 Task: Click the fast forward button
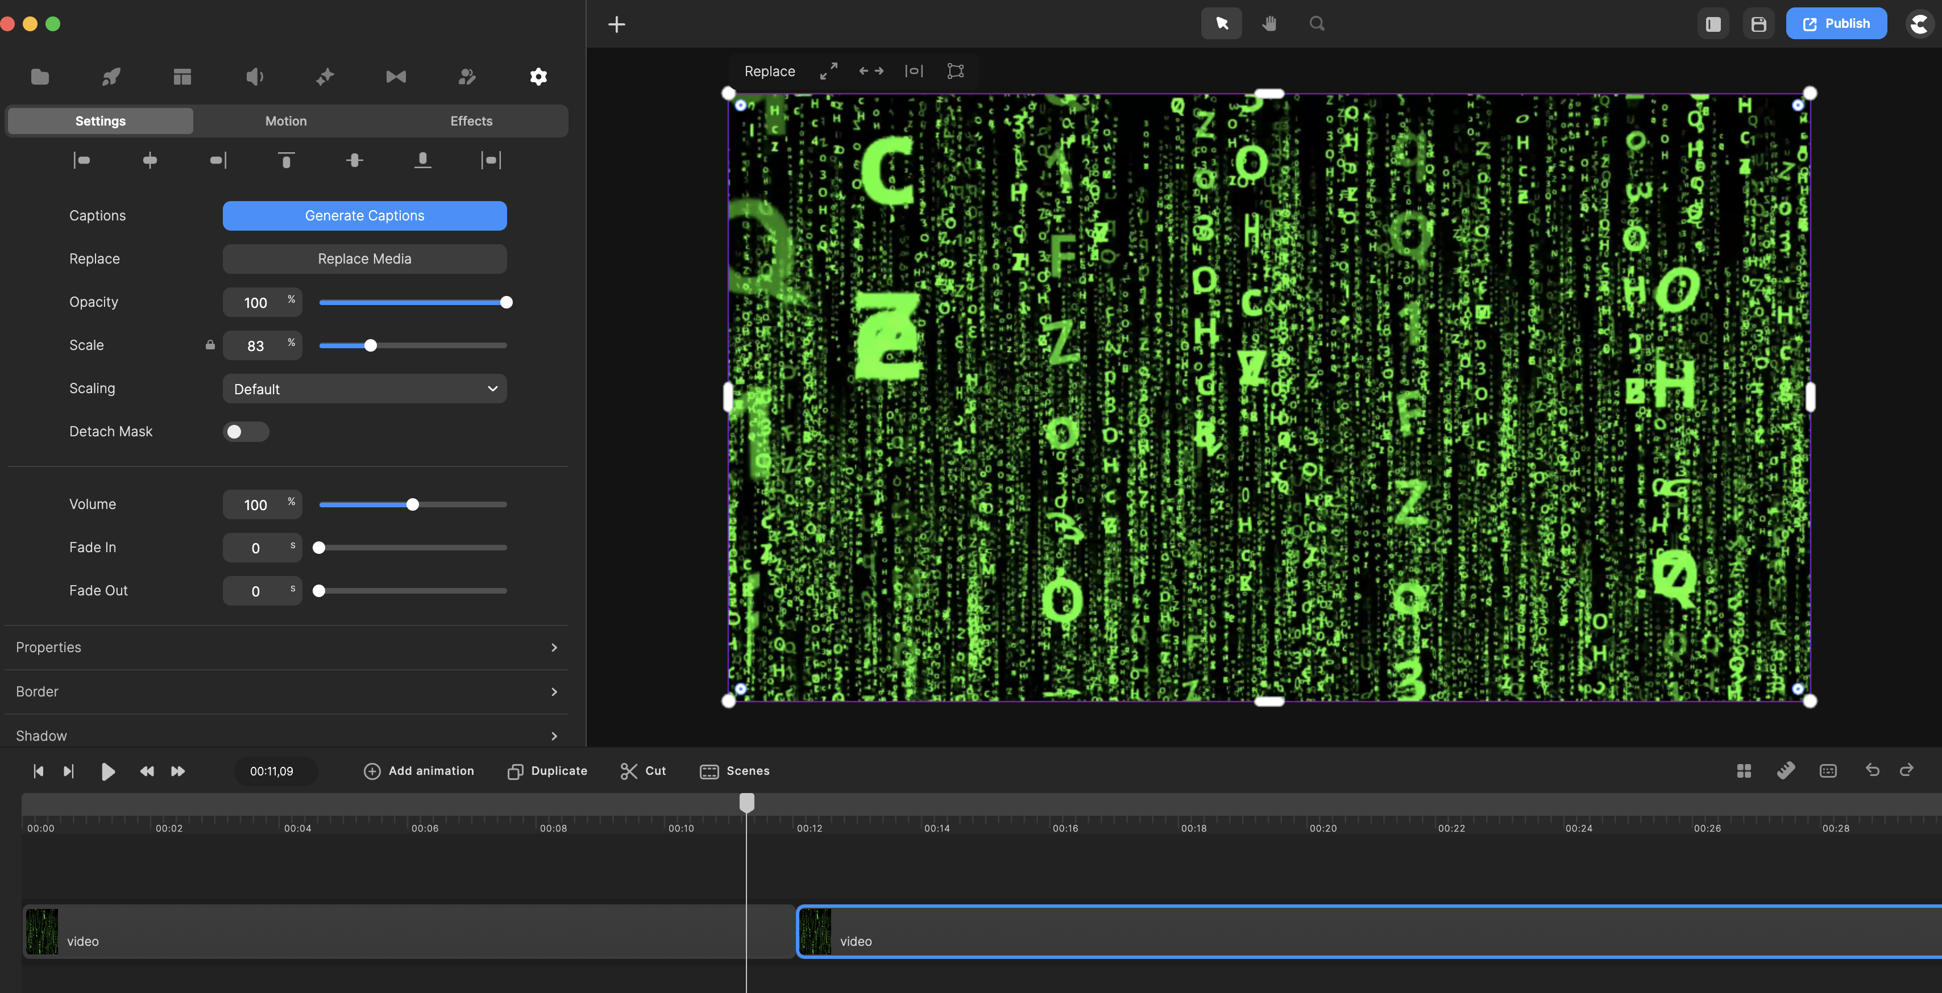point(178,771)
